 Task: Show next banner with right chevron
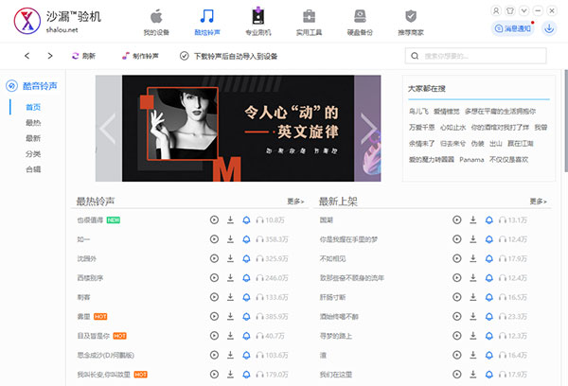[x=369, y=129]
